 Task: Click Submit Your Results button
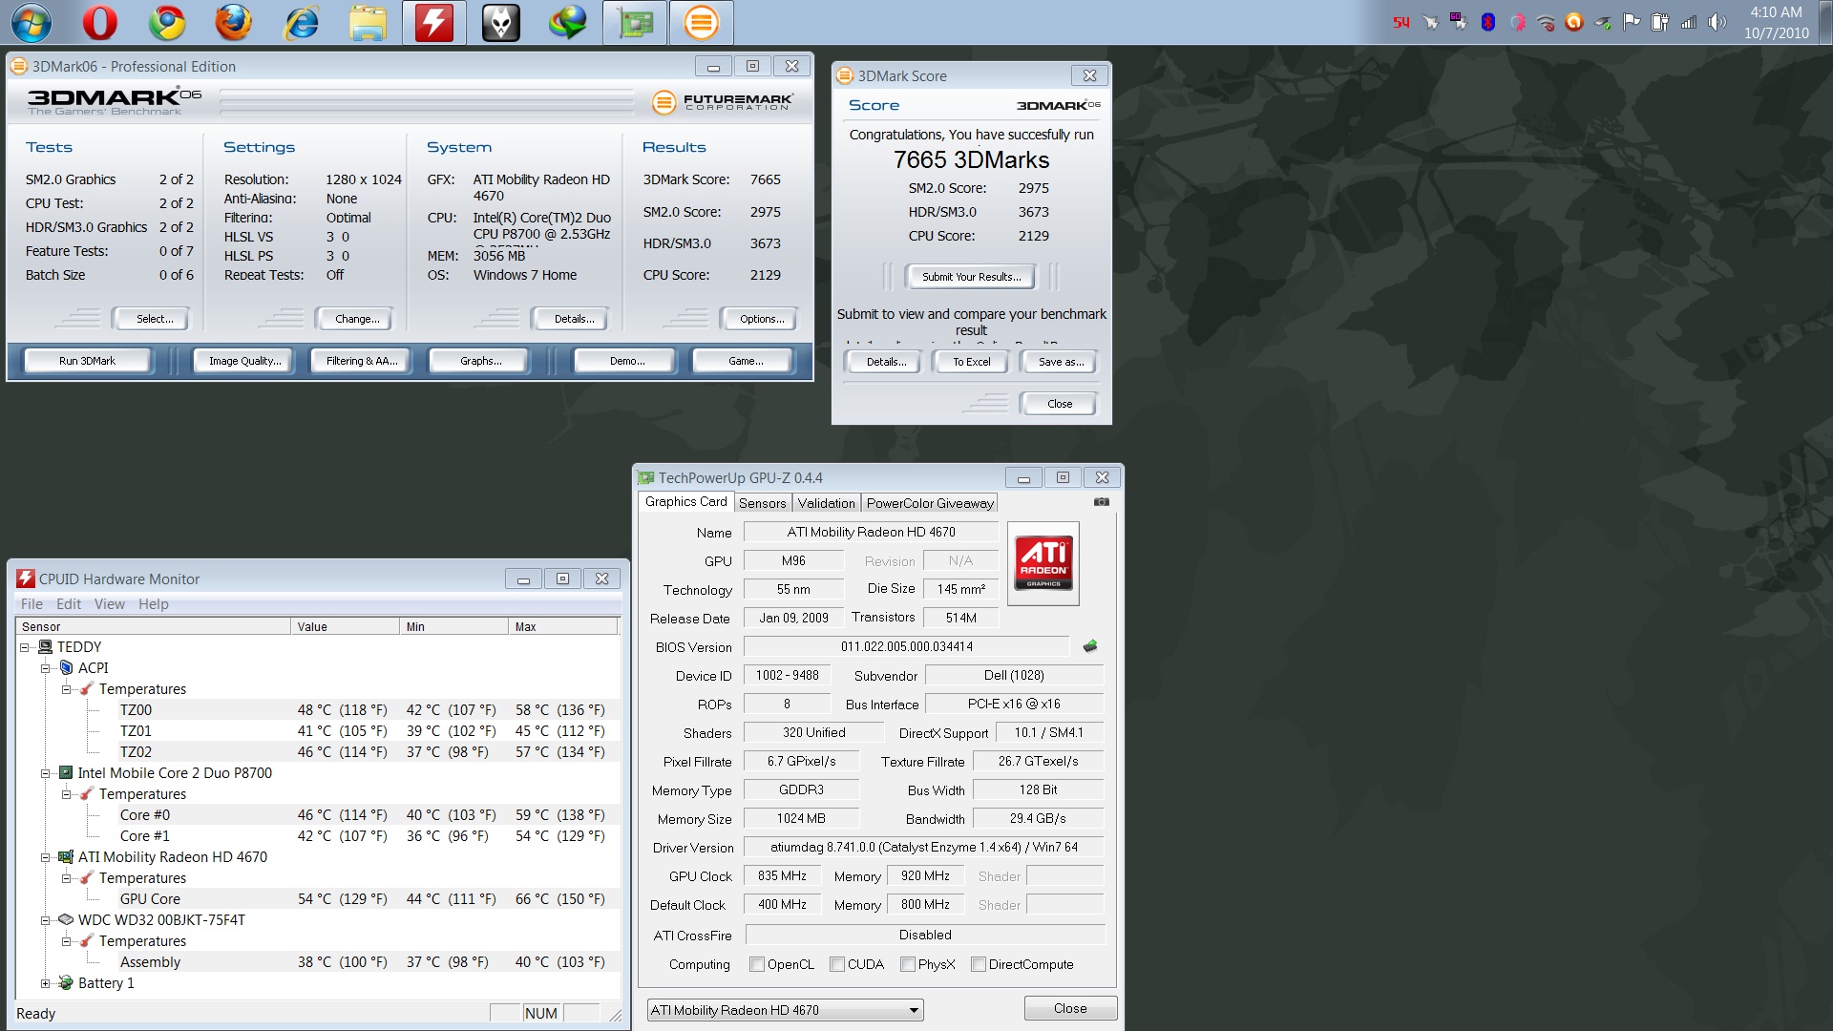(971, 277)
